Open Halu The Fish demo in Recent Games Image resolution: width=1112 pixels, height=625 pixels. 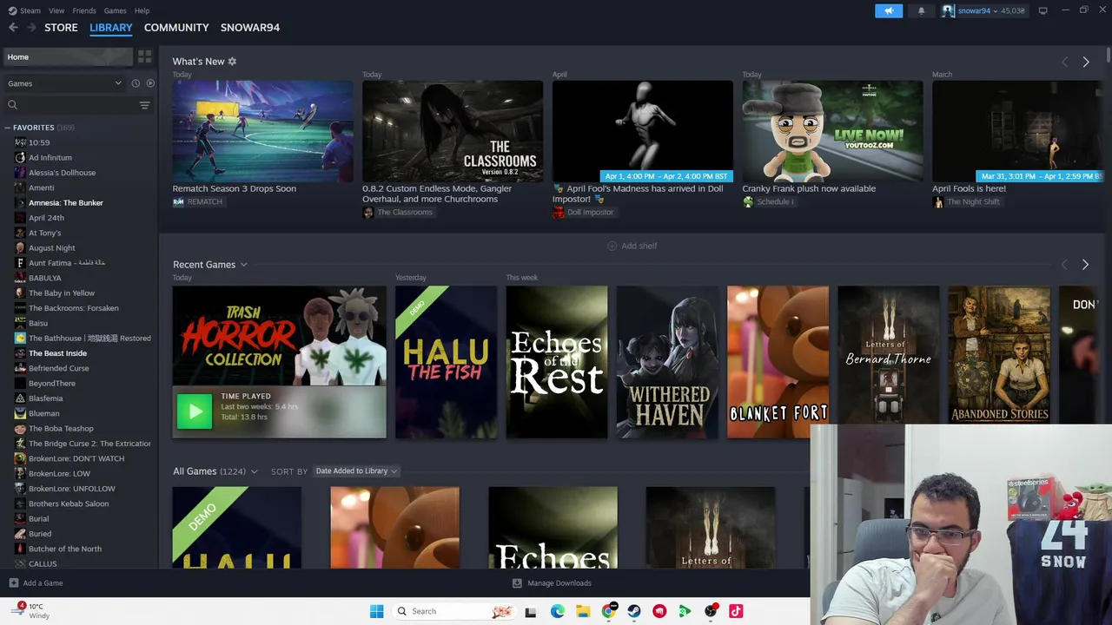(x=446, y=362)
